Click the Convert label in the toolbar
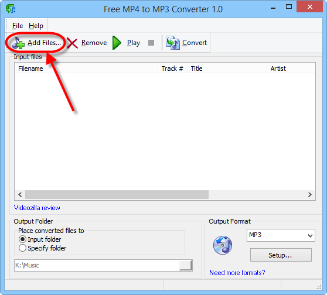327x295 pixels. pyautogui.click(x=195, y=43)
